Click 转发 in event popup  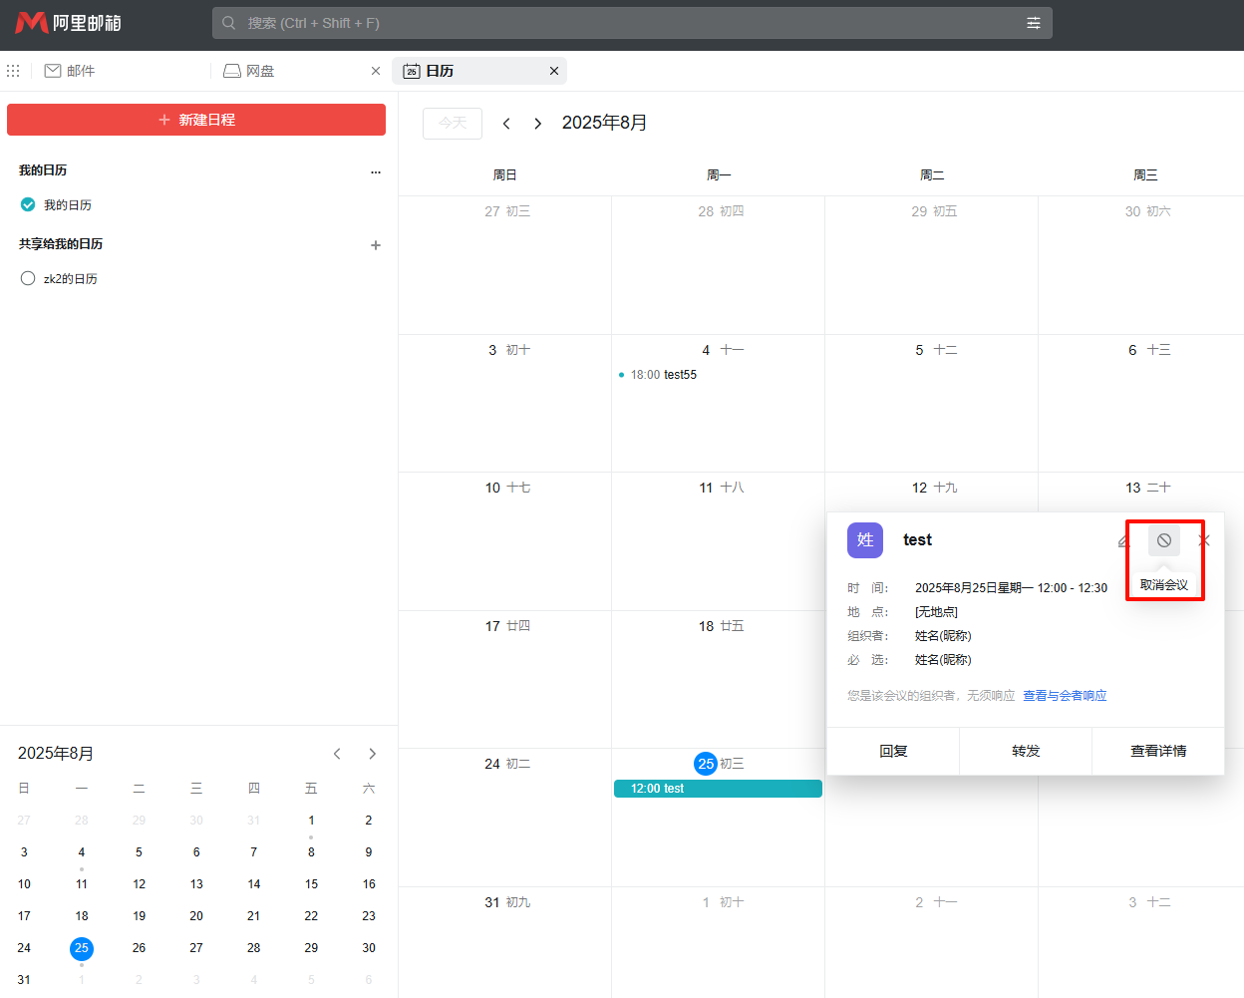(1026, 751)
